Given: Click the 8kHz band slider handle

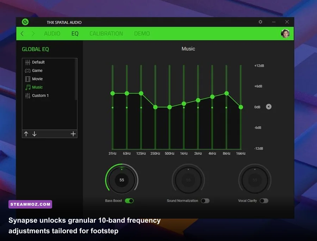Looking at the screenshot, I should pyautogui.click(x=226, y=94).
